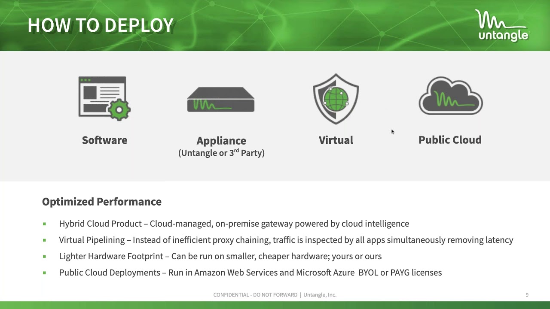The width and height of the screenshot is (550, 309).
Task: Click the Public Cloud icon
Action: click(x=451, y=96)
